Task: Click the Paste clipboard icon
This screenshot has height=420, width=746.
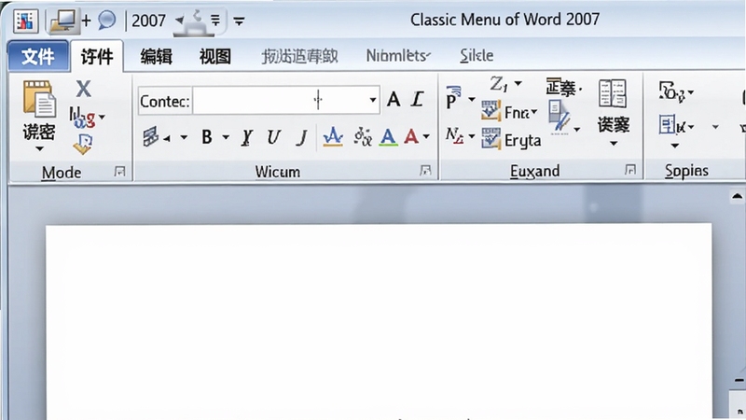Action: (39, 99)
